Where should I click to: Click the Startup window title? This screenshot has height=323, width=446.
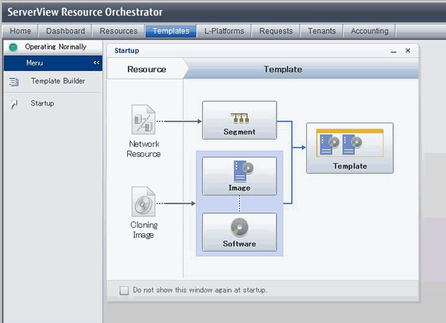click(127, 50)
